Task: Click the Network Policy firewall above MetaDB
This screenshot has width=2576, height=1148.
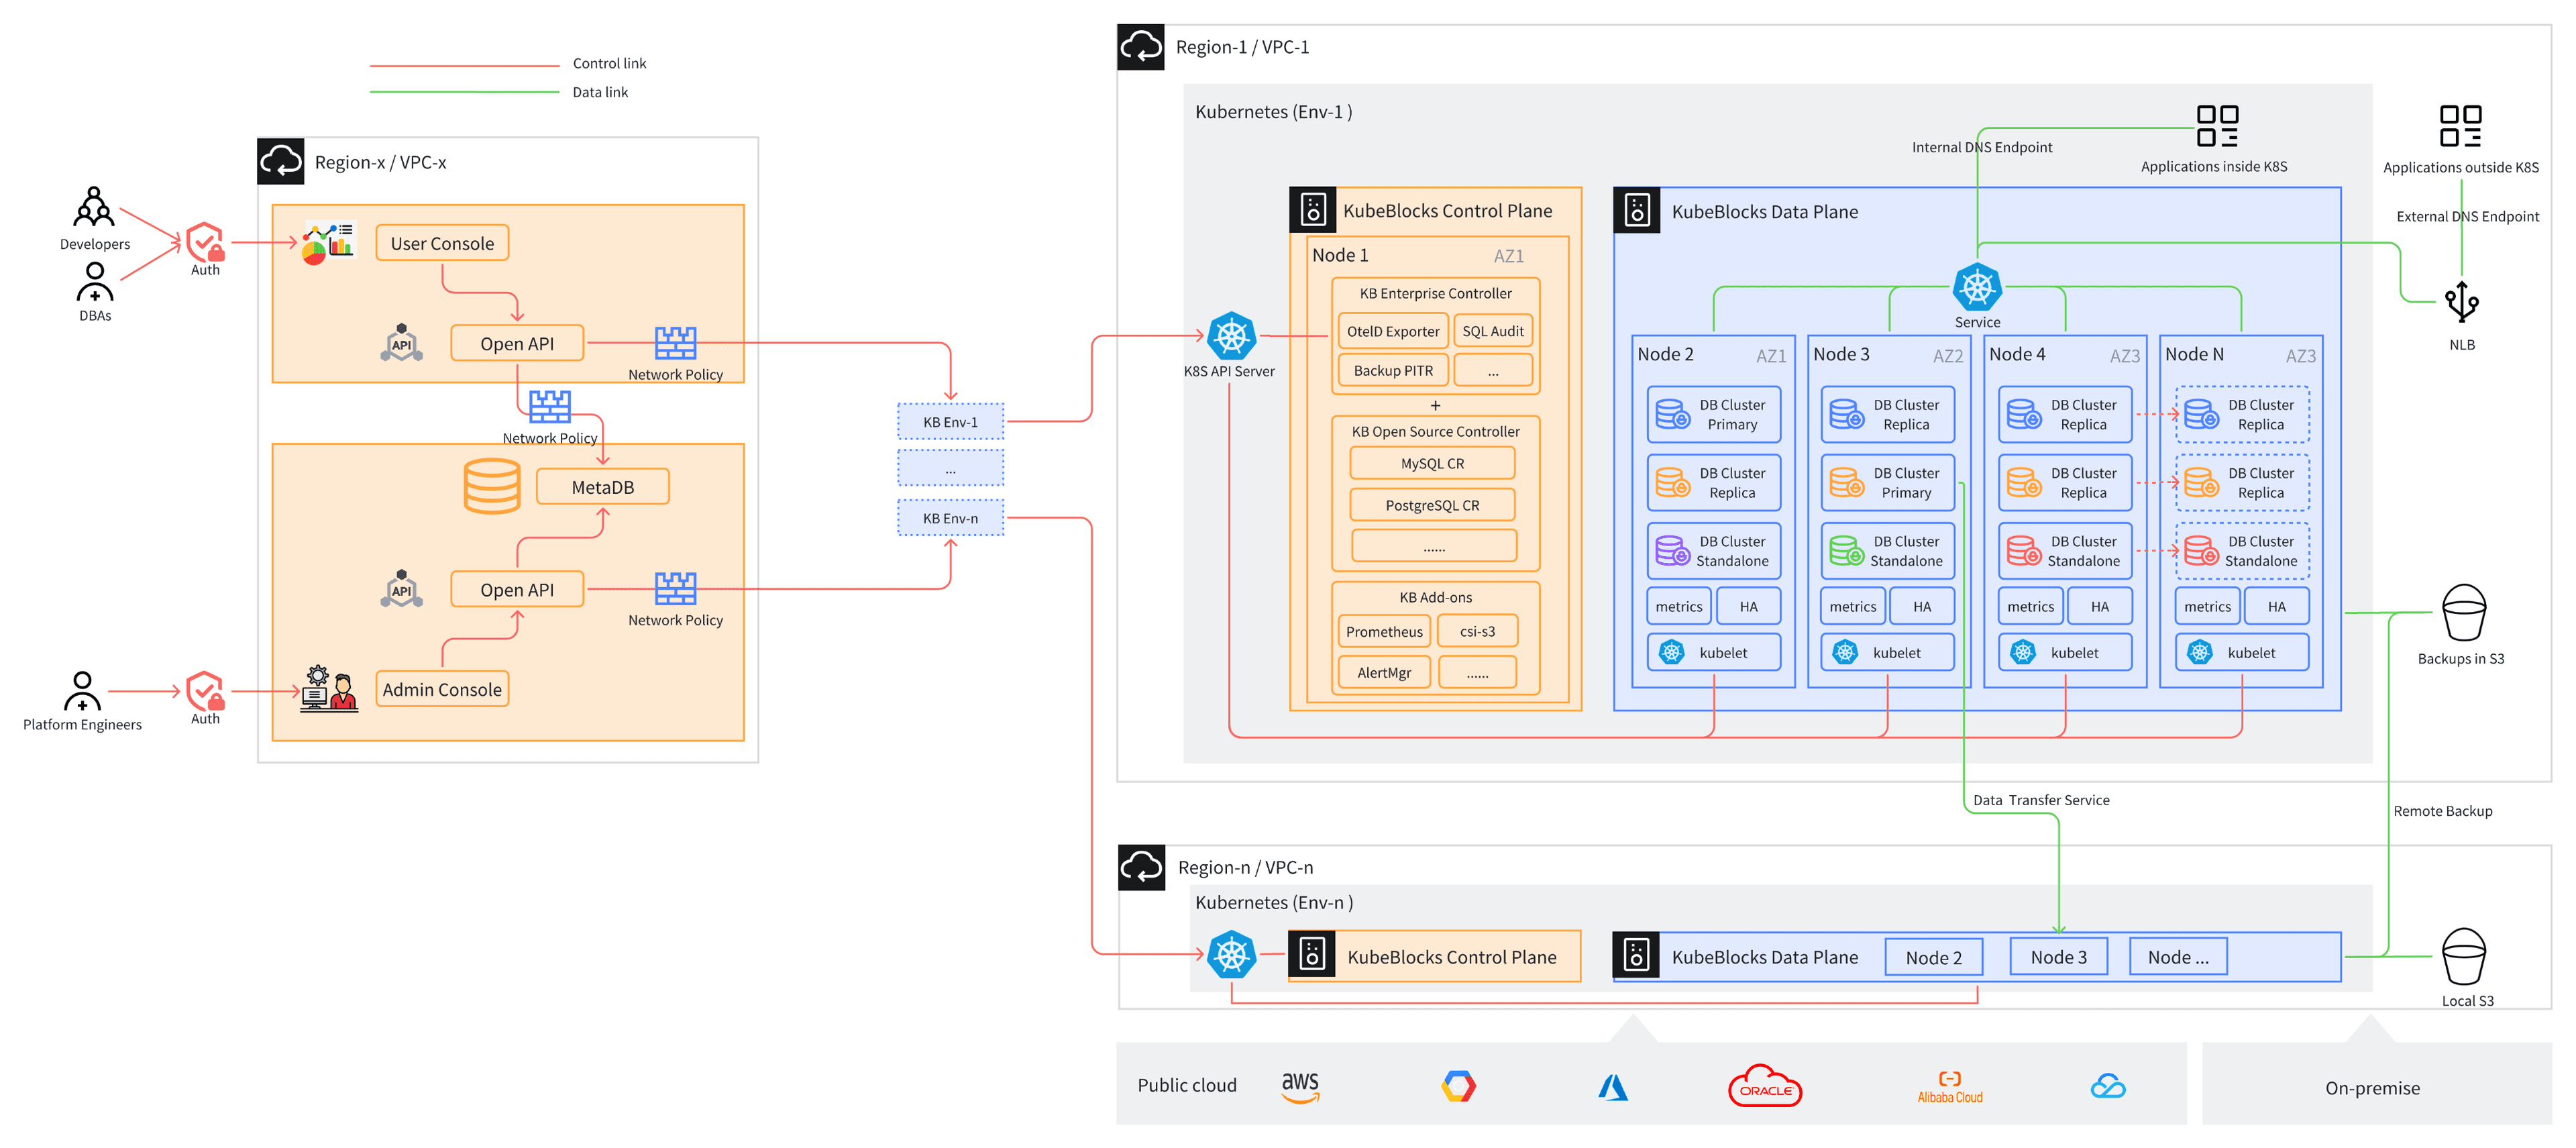Action: (x=549, y=407)
